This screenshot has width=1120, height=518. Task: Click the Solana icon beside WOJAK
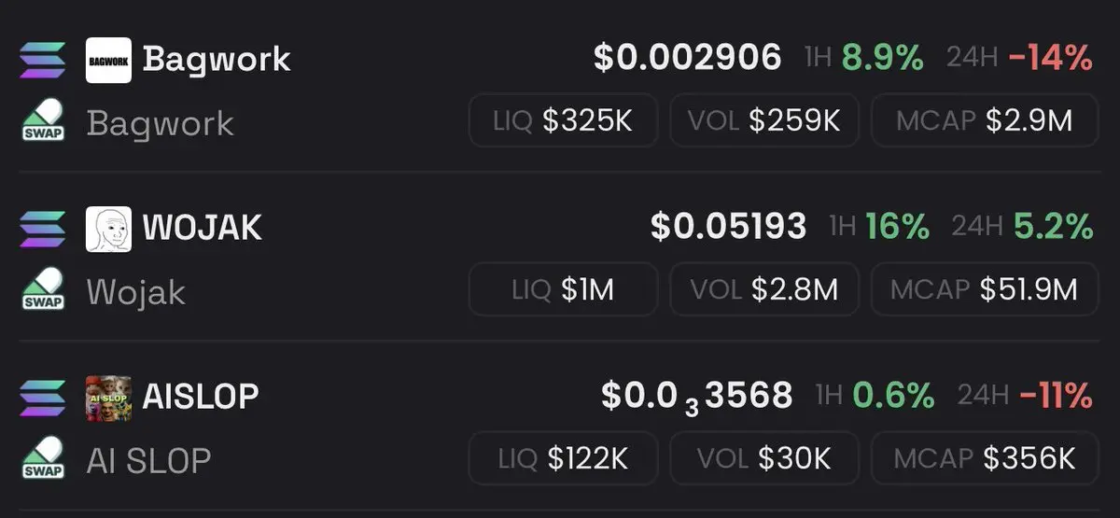pos(43,230)
